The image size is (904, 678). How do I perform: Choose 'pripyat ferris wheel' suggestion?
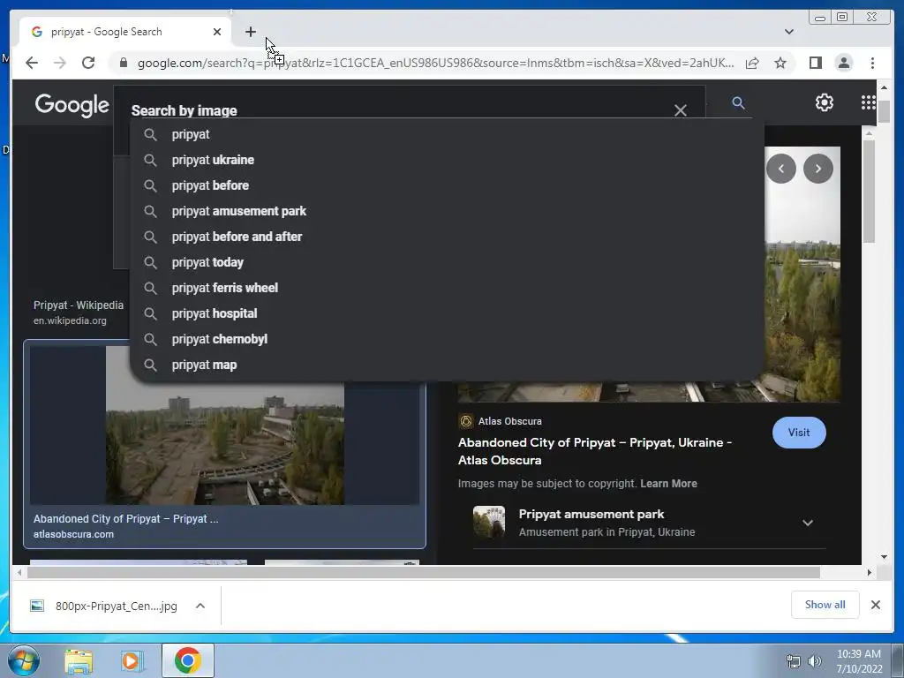coord(447,288)
